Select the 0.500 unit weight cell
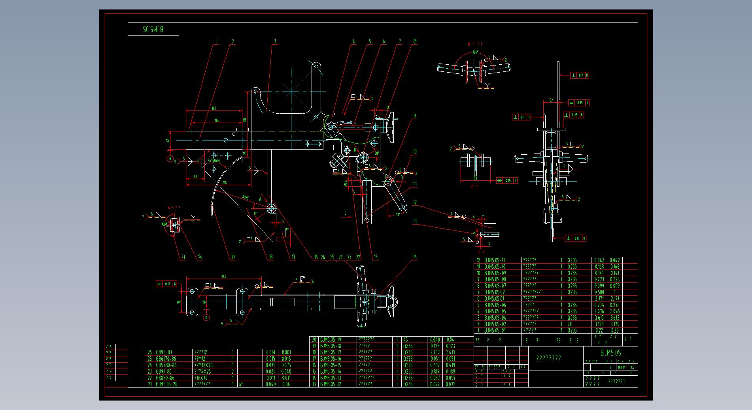752x410 pixels. 599,292
